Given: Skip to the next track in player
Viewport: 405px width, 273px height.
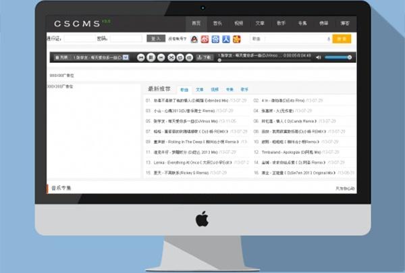Looking at the screenshot, I should pos(161,57).
